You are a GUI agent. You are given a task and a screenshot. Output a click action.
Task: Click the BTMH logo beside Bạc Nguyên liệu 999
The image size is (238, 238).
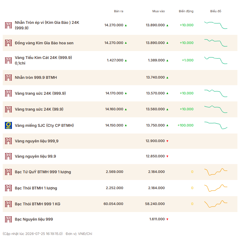(8, 219)
